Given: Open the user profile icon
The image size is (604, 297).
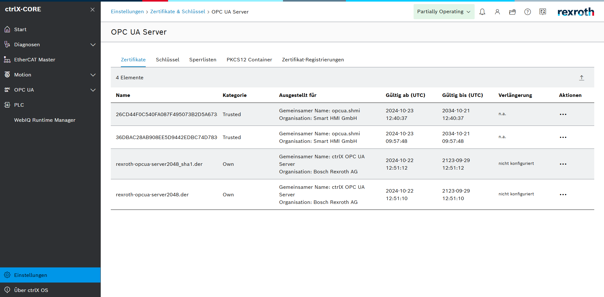Looking at the screenshot, I should point(497,12).
